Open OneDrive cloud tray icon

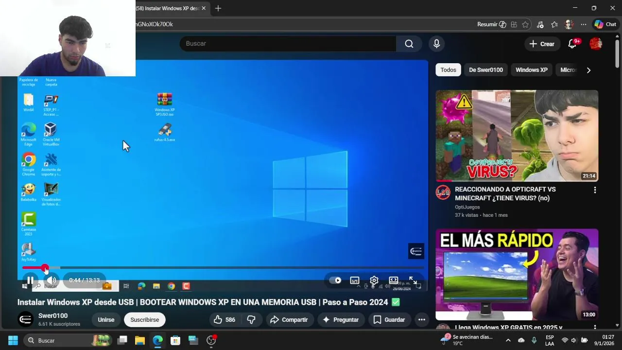click(521, 340)
